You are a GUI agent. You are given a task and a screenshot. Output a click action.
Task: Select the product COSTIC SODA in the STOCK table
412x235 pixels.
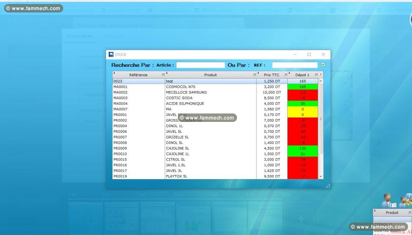point(179,98)
